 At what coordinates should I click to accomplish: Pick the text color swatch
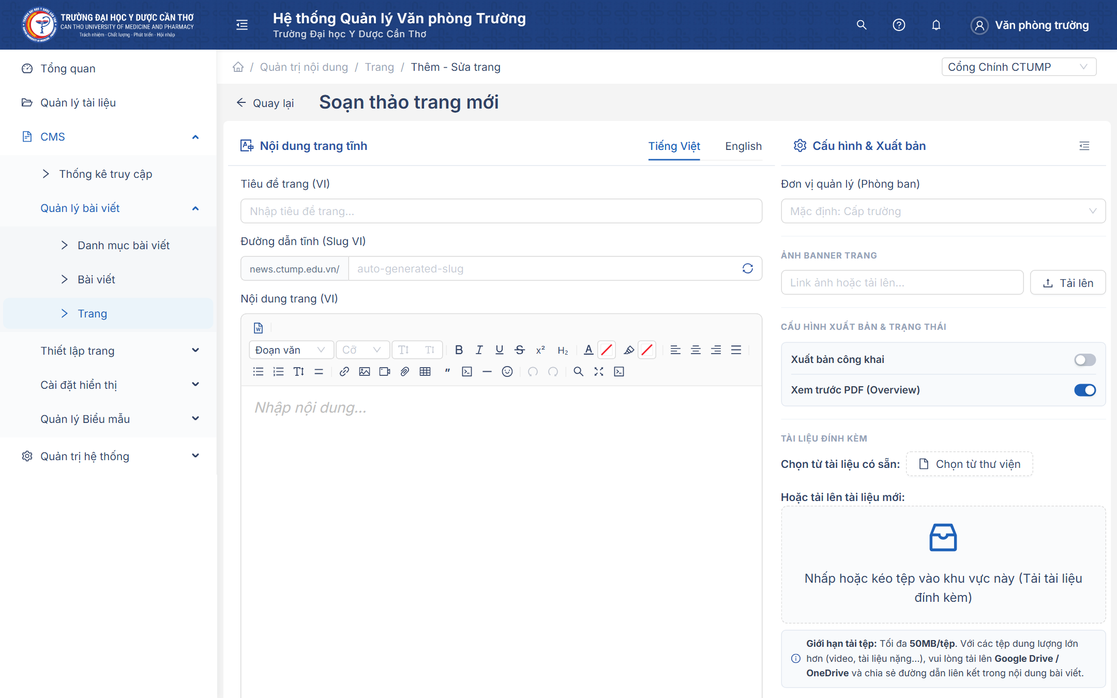[607, 350]
